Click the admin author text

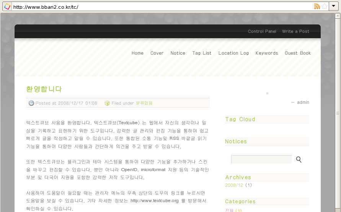(x=303, y=102)
